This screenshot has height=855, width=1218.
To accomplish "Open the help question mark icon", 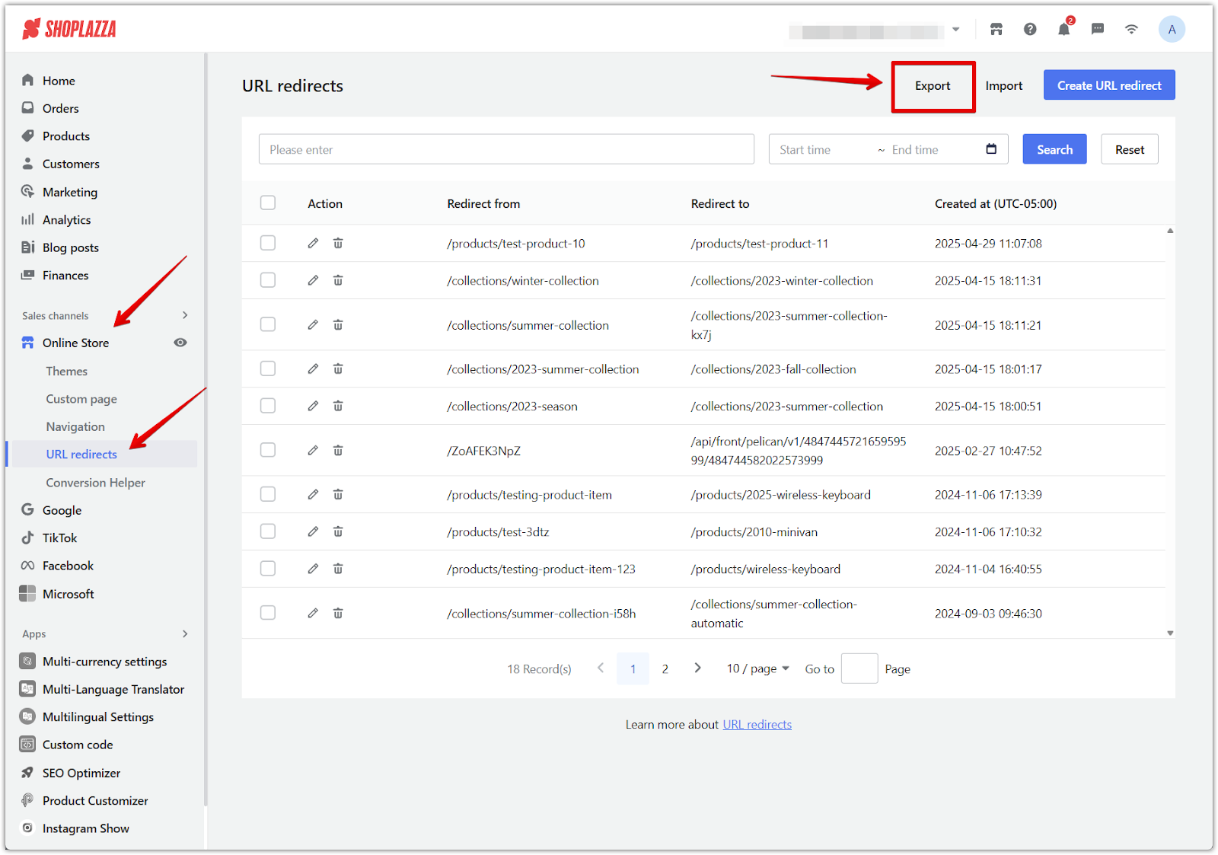I will (1030, 30).
